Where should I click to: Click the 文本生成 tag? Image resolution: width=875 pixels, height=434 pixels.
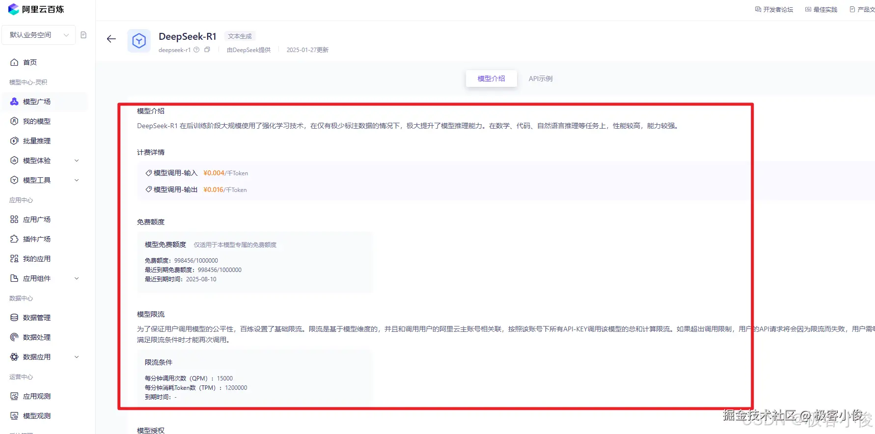(x=240, y=36)
